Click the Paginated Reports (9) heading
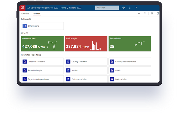Viewport: 180px width, 117px height. tap(31, 55)
